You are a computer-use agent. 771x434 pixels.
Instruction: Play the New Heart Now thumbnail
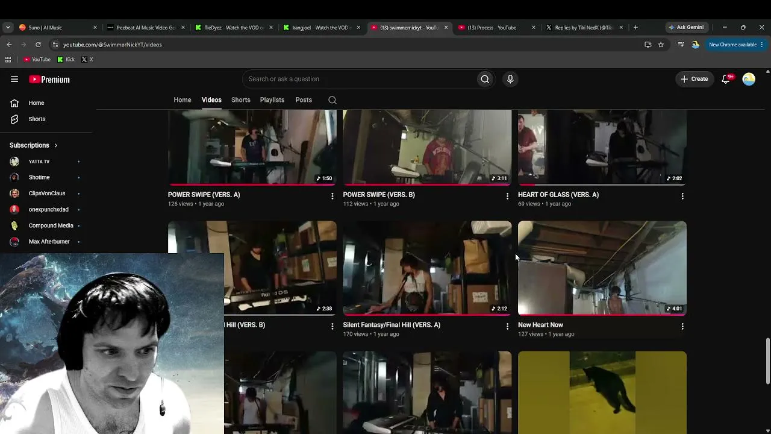coord(602,268)
